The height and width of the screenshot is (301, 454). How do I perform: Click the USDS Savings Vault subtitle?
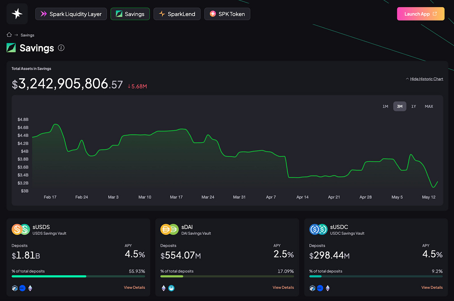(49, 233)
